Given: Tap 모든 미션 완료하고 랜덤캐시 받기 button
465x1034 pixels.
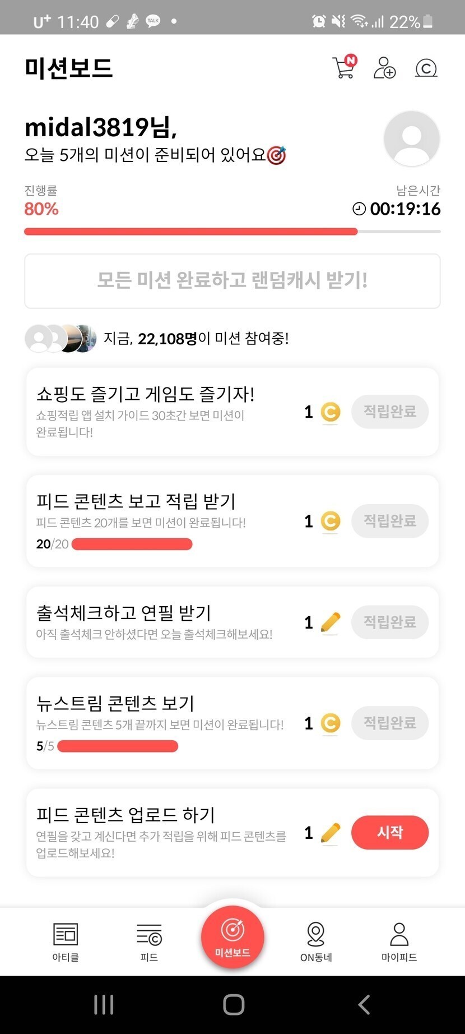Looking at the screenshot, I should [x=232, y=280].
